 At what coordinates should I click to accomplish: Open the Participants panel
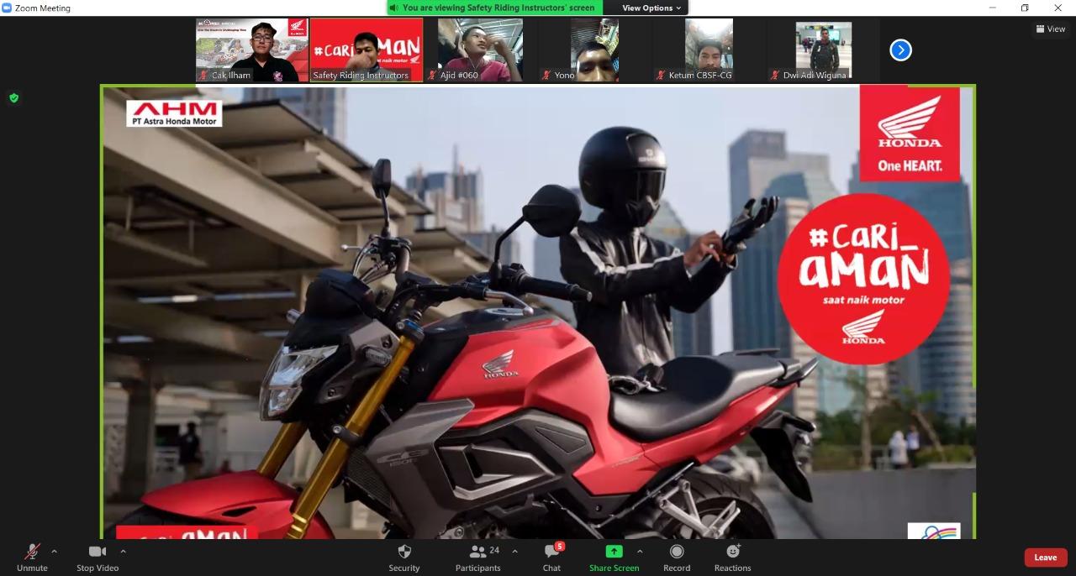click(478, 558)
